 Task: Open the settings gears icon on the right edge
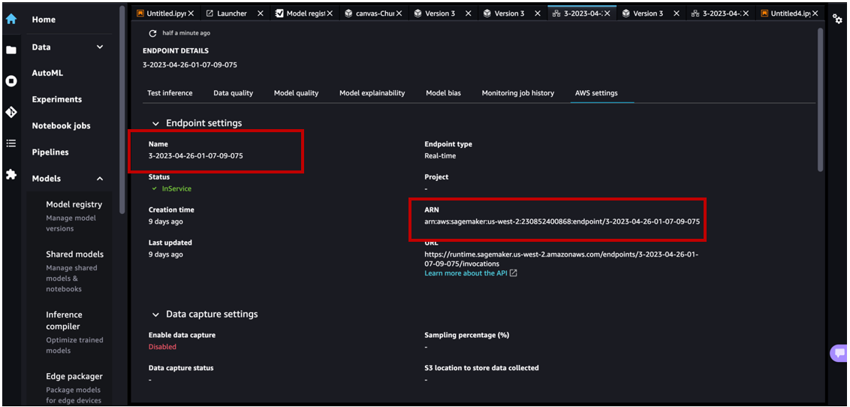click(837, 19)
